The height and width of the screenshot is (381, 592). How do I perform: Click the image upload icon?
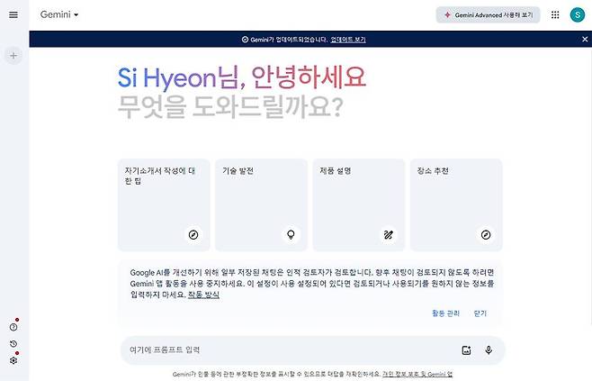466,350
